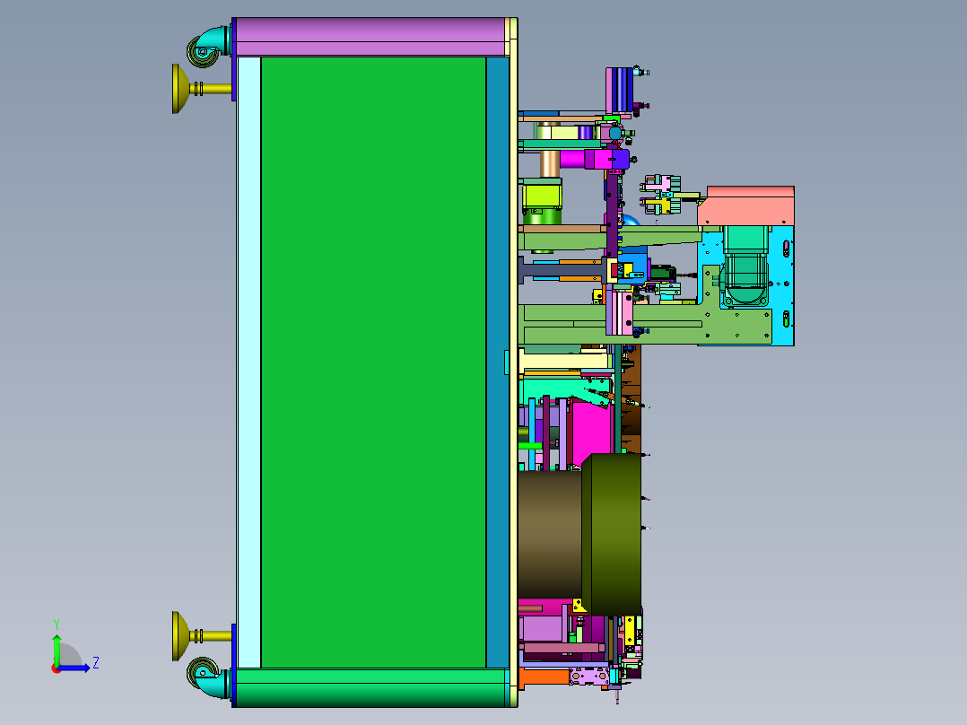Select the green Y axis arrow
Viewport: 967px width, 725px height.
click(x=57, y=649)
